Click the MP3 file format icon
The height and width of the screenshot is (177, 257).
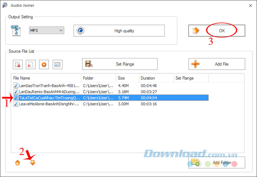pos(16,30)
